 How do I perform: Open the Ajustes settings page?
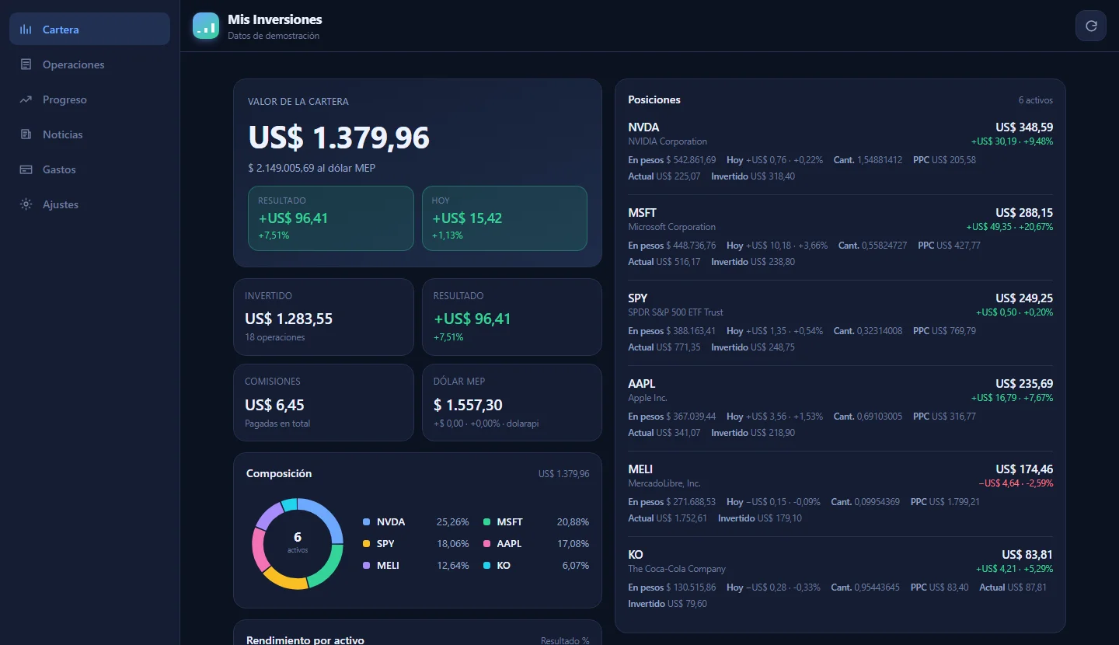coord(89,204)
